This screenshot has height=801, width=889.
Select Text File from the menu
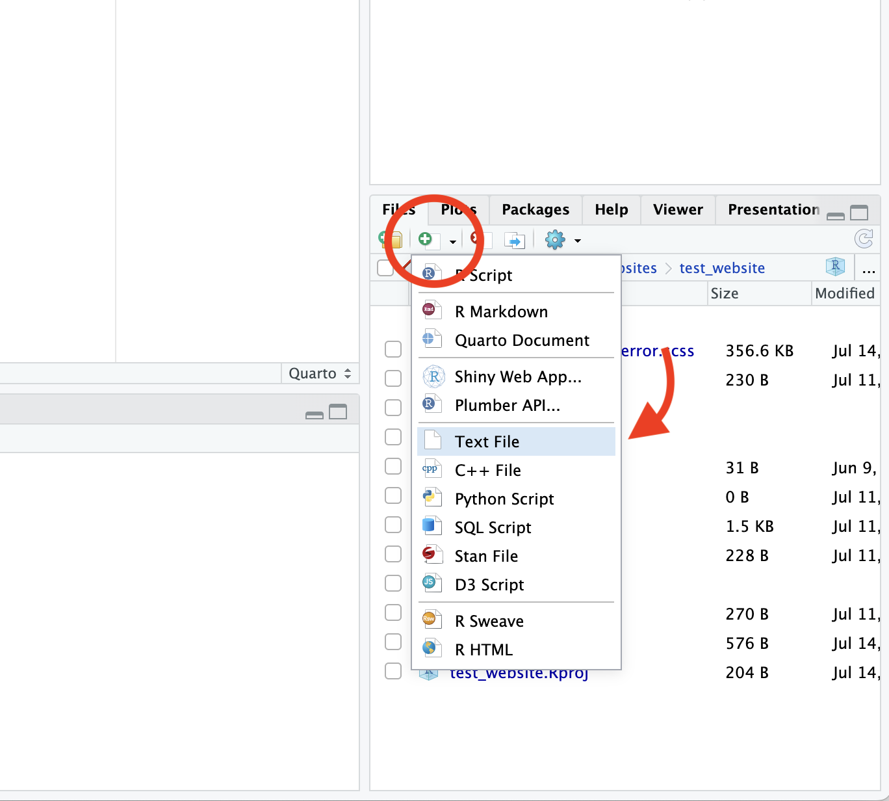pos(487,441)
